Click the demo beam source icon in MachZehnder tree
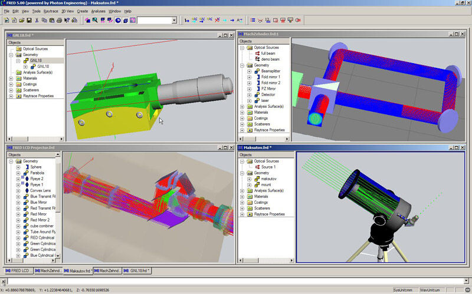Viewport: 472px width, 294px height. tap(257, 59)
